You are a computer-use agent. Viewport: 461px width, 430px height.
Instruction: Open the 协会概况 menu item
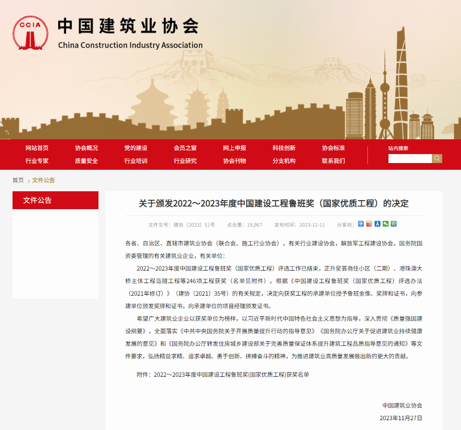(x=85, y=148)
